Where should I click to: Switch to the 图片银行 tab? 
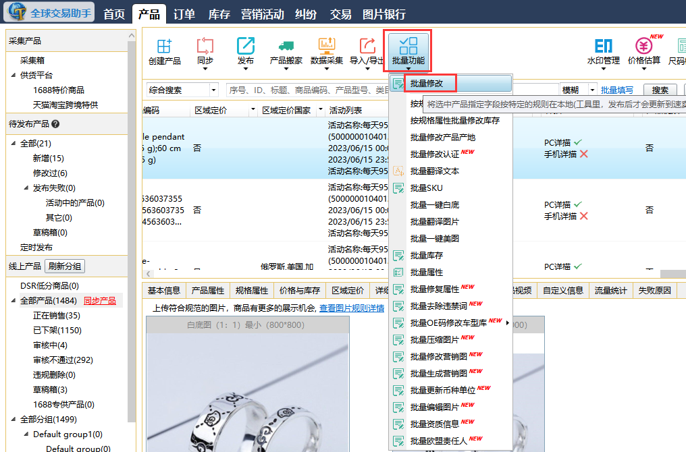(384, 14)
